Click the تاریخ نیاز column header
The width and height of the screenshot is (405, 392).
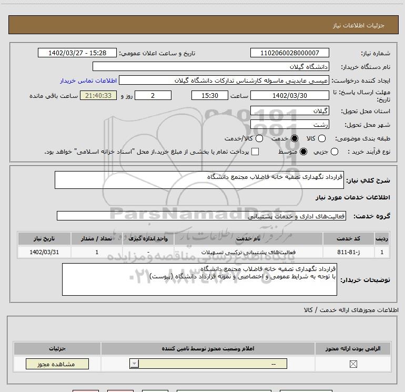coord(44,238)
